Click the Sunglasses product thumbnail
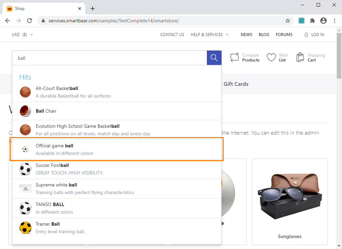 click(x=290, y=194)
